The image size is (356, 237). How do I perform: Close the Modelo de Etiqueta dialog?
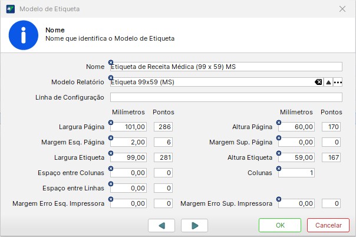pos(342,9)
